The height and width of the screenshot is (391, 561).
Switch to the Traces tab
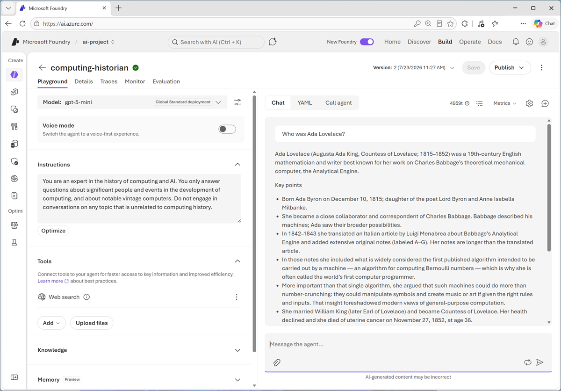tap(109, 81)
